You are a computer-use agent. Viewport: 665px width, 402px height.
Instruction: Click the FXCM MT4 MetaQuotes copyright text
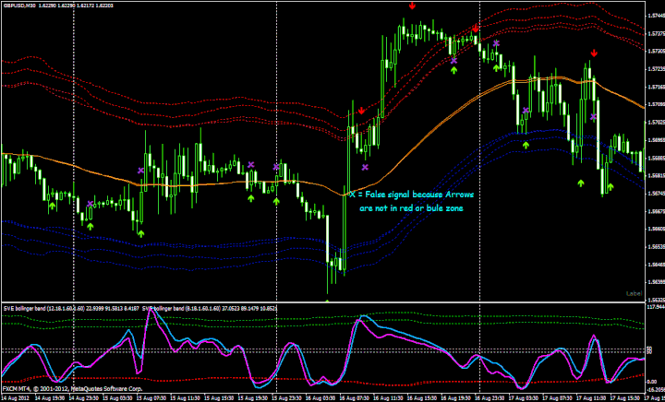(73, 388)
